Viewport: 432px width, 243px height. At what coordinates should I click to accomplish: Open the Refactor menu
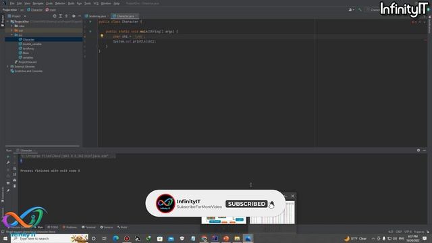pos(60,3)
